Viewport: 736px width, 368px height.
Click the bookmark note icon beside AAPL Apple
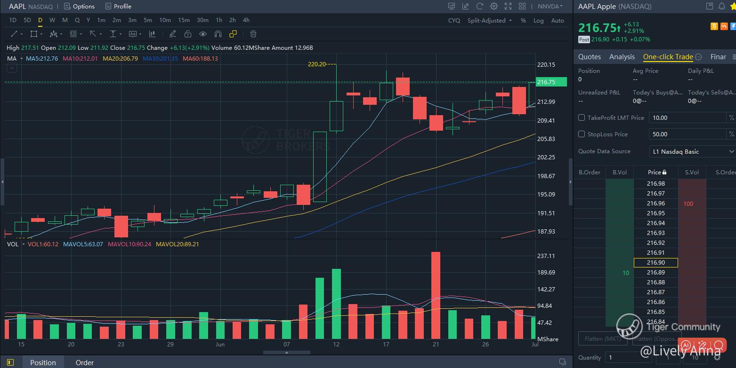click(x=710, y=6)
